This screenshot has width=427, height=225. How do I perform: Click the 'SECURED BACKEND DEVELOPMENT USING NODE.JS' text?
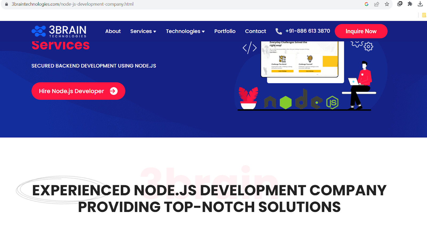tap(94, 66)
